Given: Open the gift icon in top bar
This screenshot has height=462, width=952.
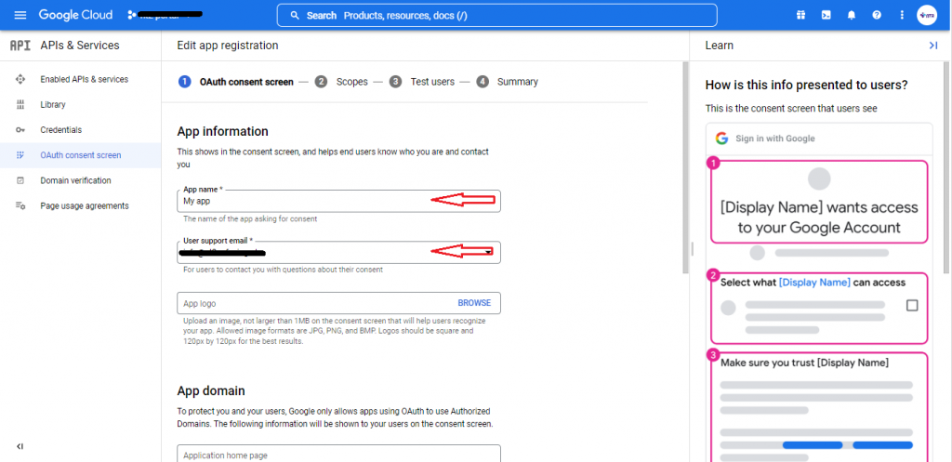Looking at the screenshot, I should click(800, 15).
